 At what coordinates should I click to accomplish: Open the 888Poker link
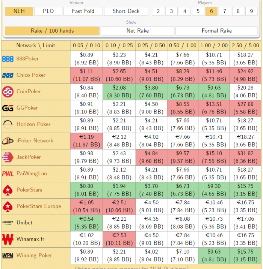coord(27,59)
